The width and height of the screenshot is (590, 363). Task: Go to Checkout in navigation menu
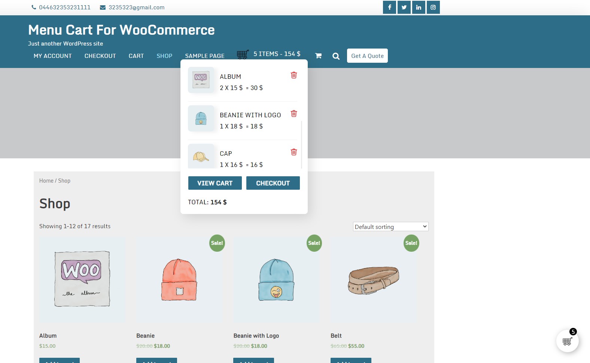(100, 56)
